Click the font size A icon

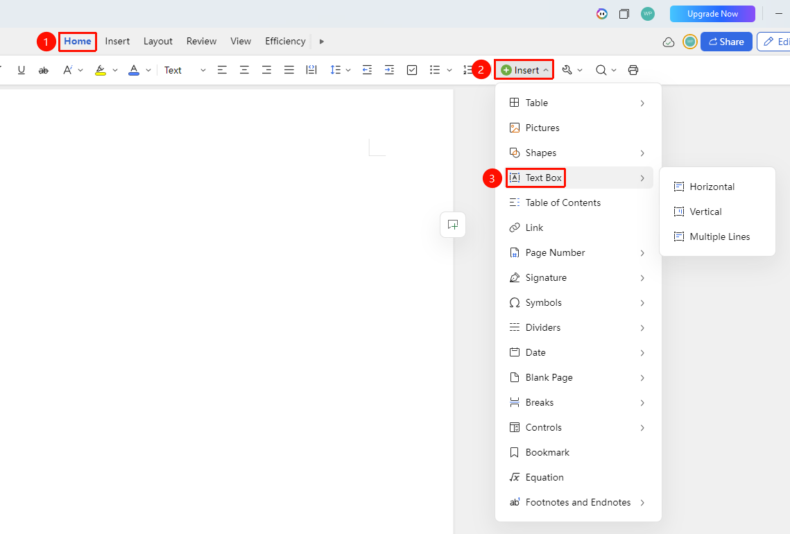(67, 70)
